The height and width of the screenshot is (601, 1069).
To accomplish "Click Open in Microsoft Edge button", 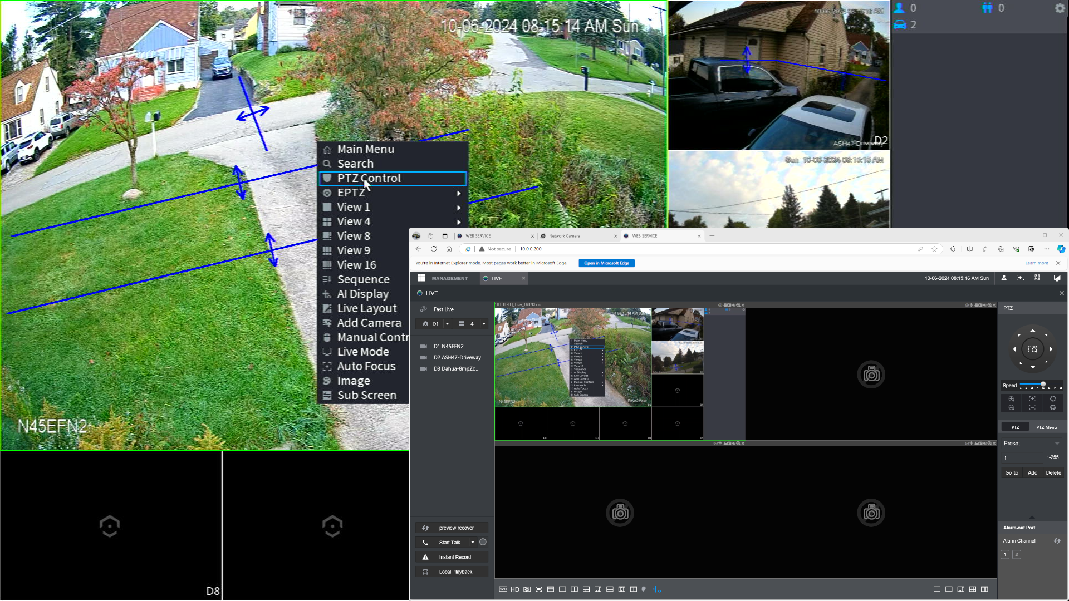I will [x=606, y=263].
